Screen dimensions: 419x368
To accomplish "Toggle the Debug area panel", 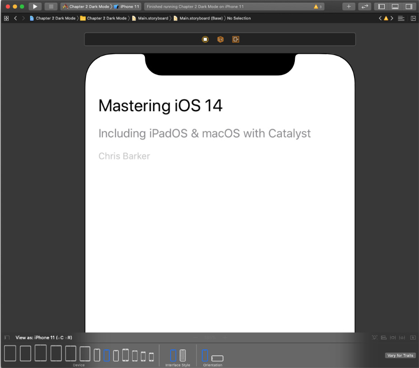I will pos(395,6).
